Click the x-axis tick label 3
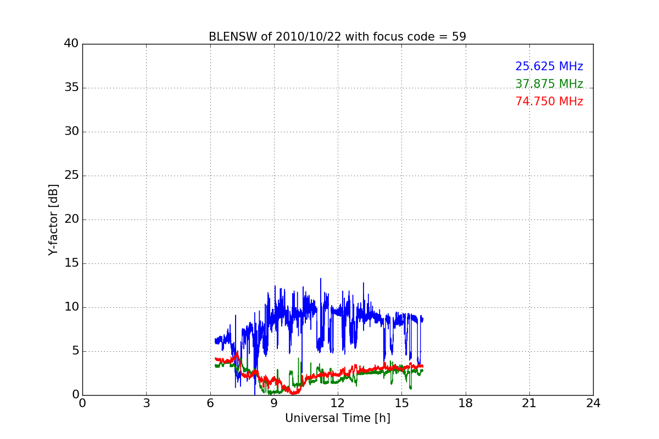 click(x=146, y=403)
